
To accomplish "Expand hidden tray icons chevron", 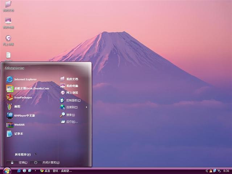I will click(207, 171).
